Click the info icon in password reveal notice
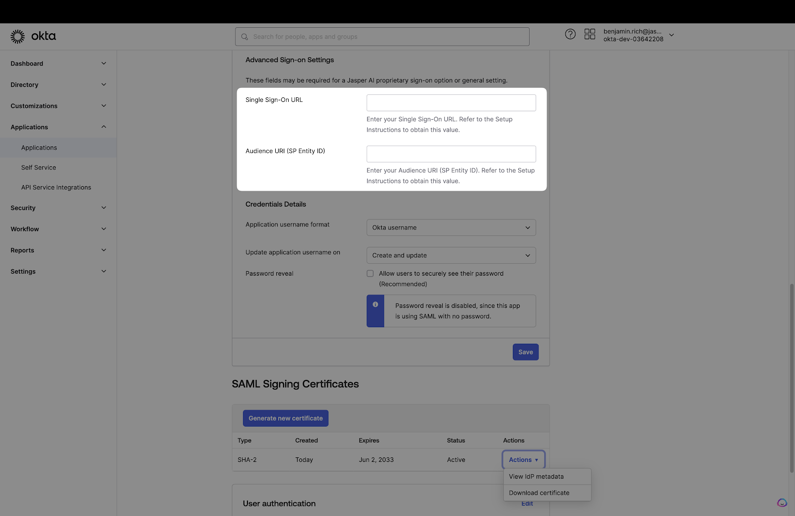 pyautogui.click(x=375, y=304)
